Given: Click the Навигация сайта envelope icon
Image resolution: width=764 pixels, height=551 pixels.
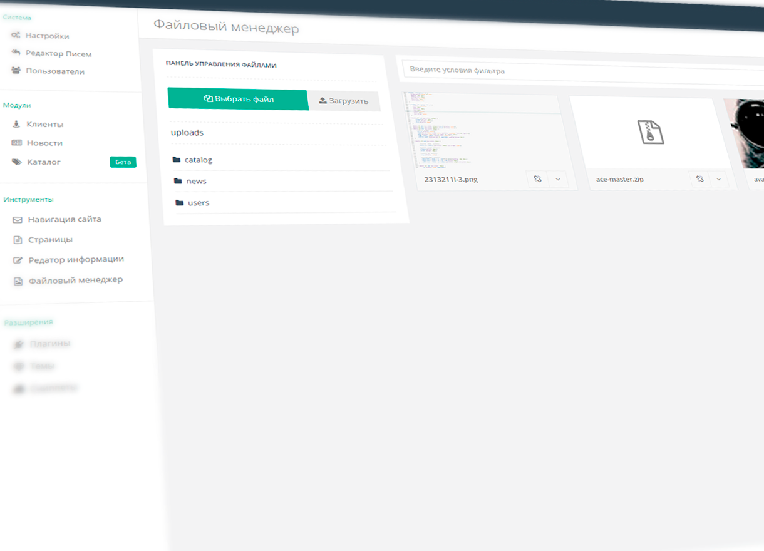Looking at the screenshot, I should [18, 220].
